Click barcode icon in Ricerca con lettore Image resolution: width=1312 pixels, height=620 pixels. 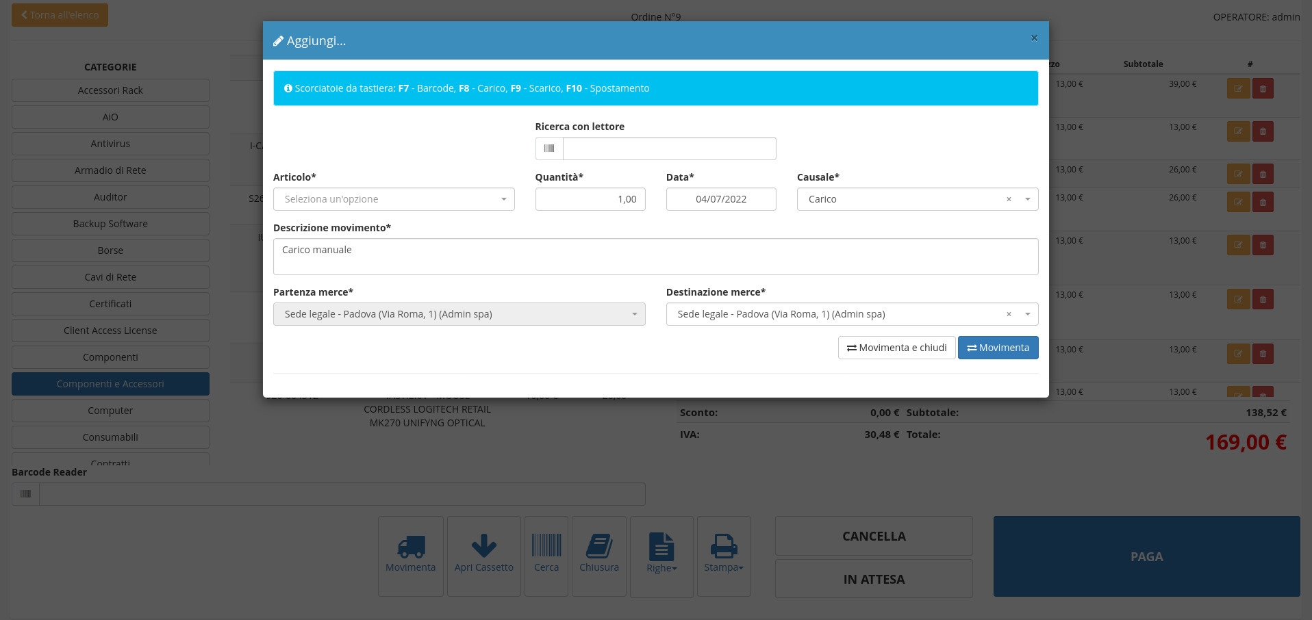point(549,148)
